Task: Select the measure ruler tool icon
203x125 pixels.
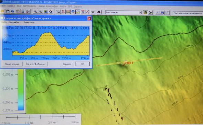Action: click(68, 12)
